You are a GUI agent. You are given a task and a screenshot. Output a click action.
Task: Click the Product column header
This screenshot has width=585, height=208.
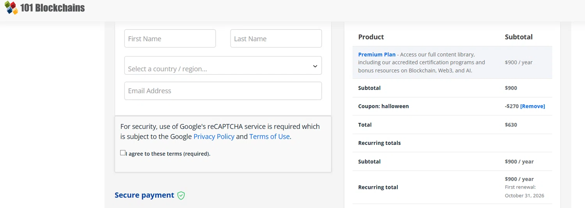[371, 37]
